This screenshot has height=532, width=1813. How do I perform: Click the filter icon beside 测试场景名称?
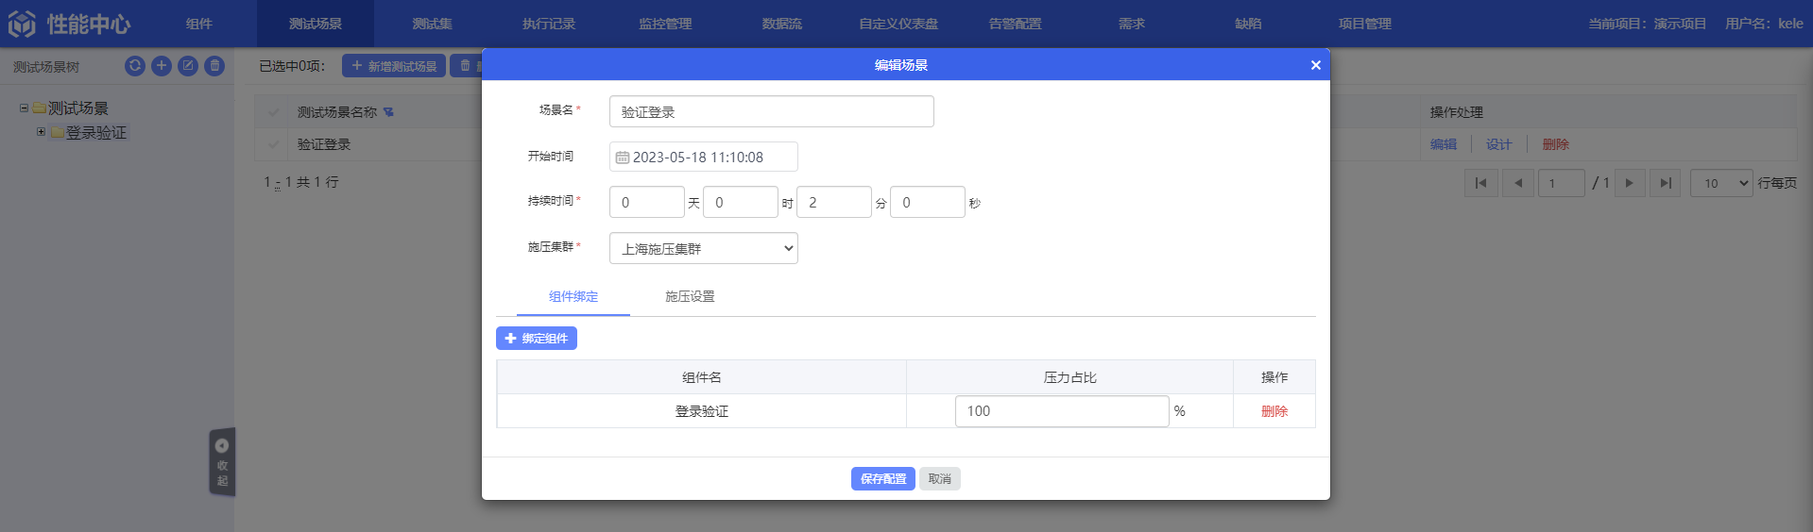pos(388,112)
